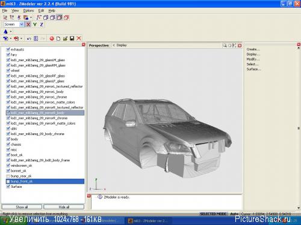Image resolution: width=301 pixels, height=225 pixels.
Task: Click the Auto status bar indicator
Action: [x=234, y=214]
